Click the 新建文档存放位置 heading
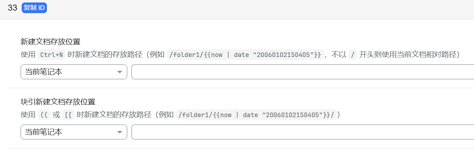The image size is (474, 155). (x=50, y=42)
